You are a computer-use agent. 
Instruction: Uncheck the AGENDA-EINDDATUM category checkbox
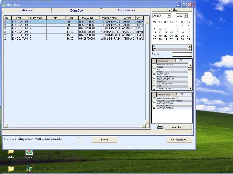pyautogui.click(x=154, y=99)
